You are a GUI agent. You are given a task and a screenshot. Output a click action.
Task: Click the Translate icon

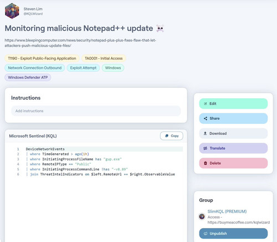click(x=205, y=148)
